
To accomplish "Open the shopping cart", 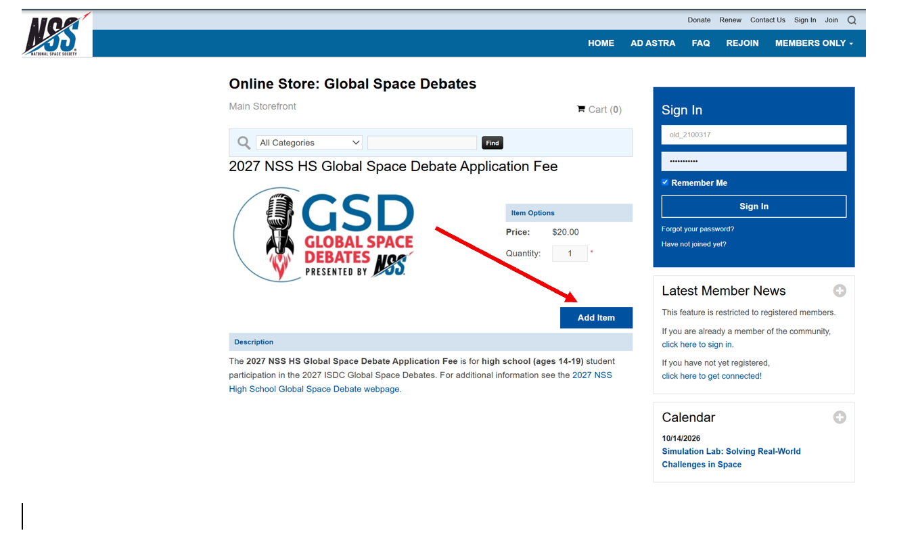I will [x=599, y=110].
